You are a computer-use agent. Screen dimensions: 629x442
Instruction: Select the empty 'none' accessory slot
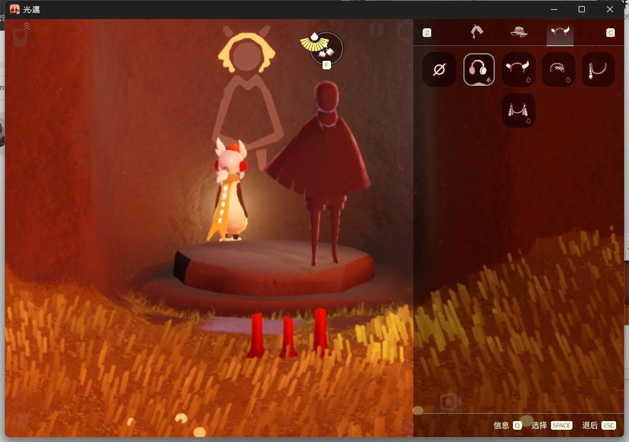[439, 70]
